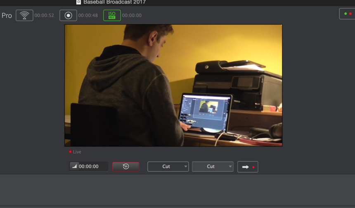Click the transition duration ramp icon
The height and width of the screenshot is (208, 355).
pos(74,166)
